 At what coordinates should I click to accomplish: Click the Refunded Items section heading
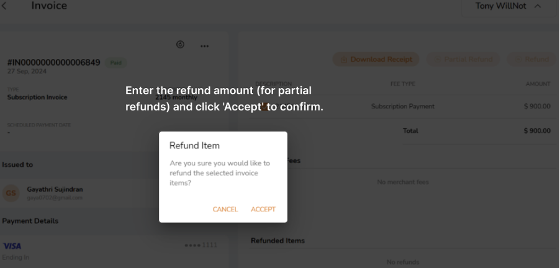[278, 241]
